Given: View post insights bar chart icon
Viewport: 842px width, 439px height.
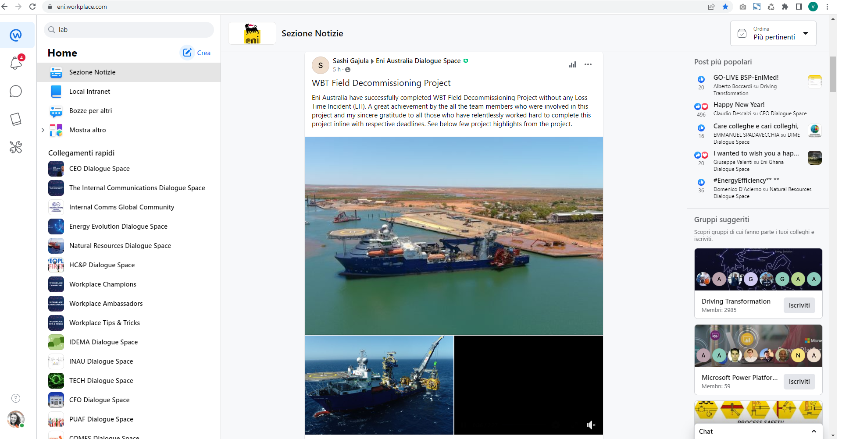Looking at the screenshot, I should (x=572, y=64).
